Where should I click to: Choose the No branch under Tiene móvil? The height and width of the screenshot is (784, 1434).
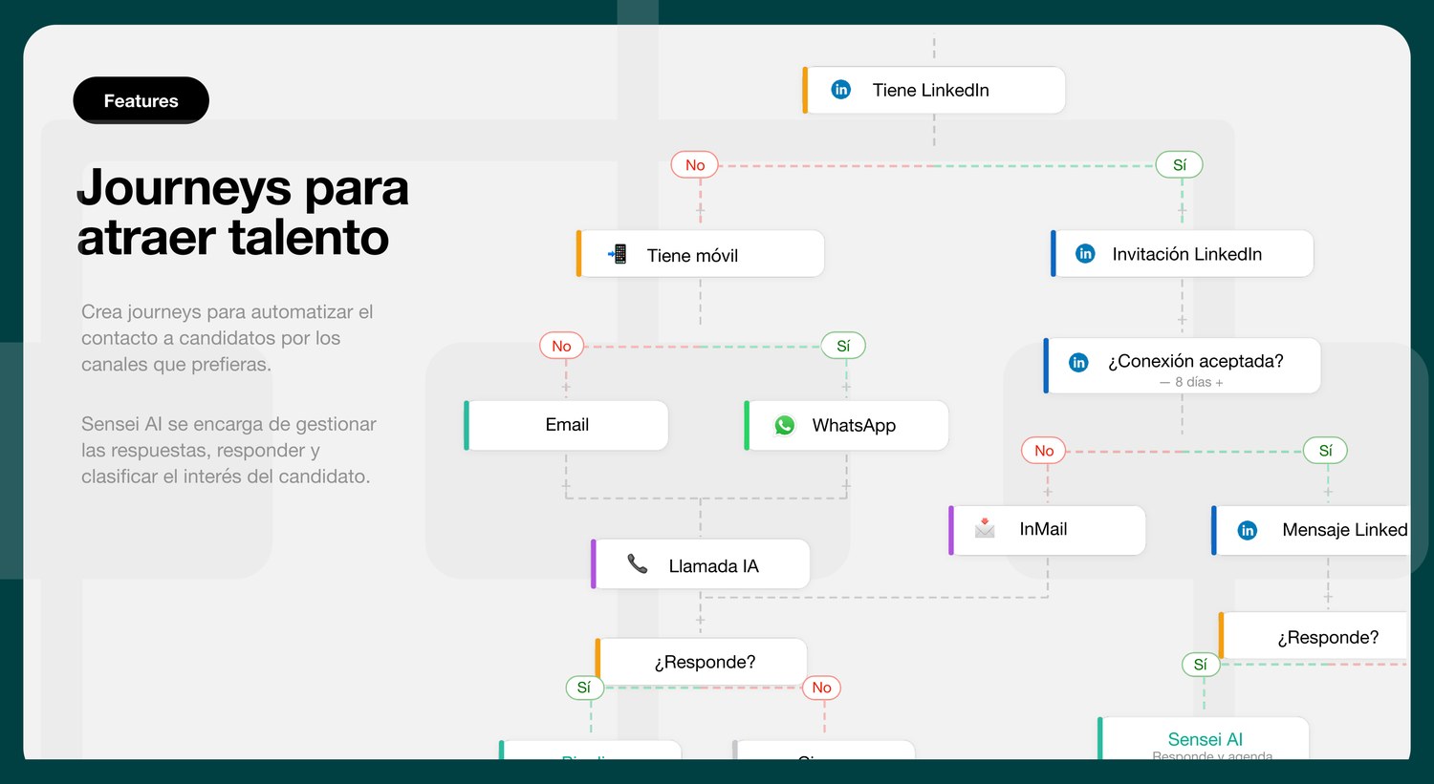[561, 346]
